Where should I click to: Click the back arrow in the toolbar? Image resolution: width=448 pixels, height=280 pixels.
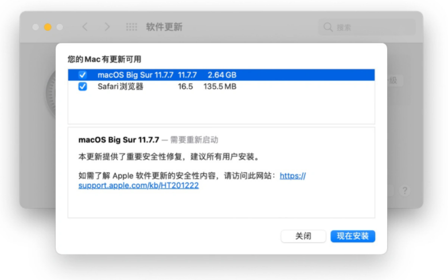(x=85, y=27)
